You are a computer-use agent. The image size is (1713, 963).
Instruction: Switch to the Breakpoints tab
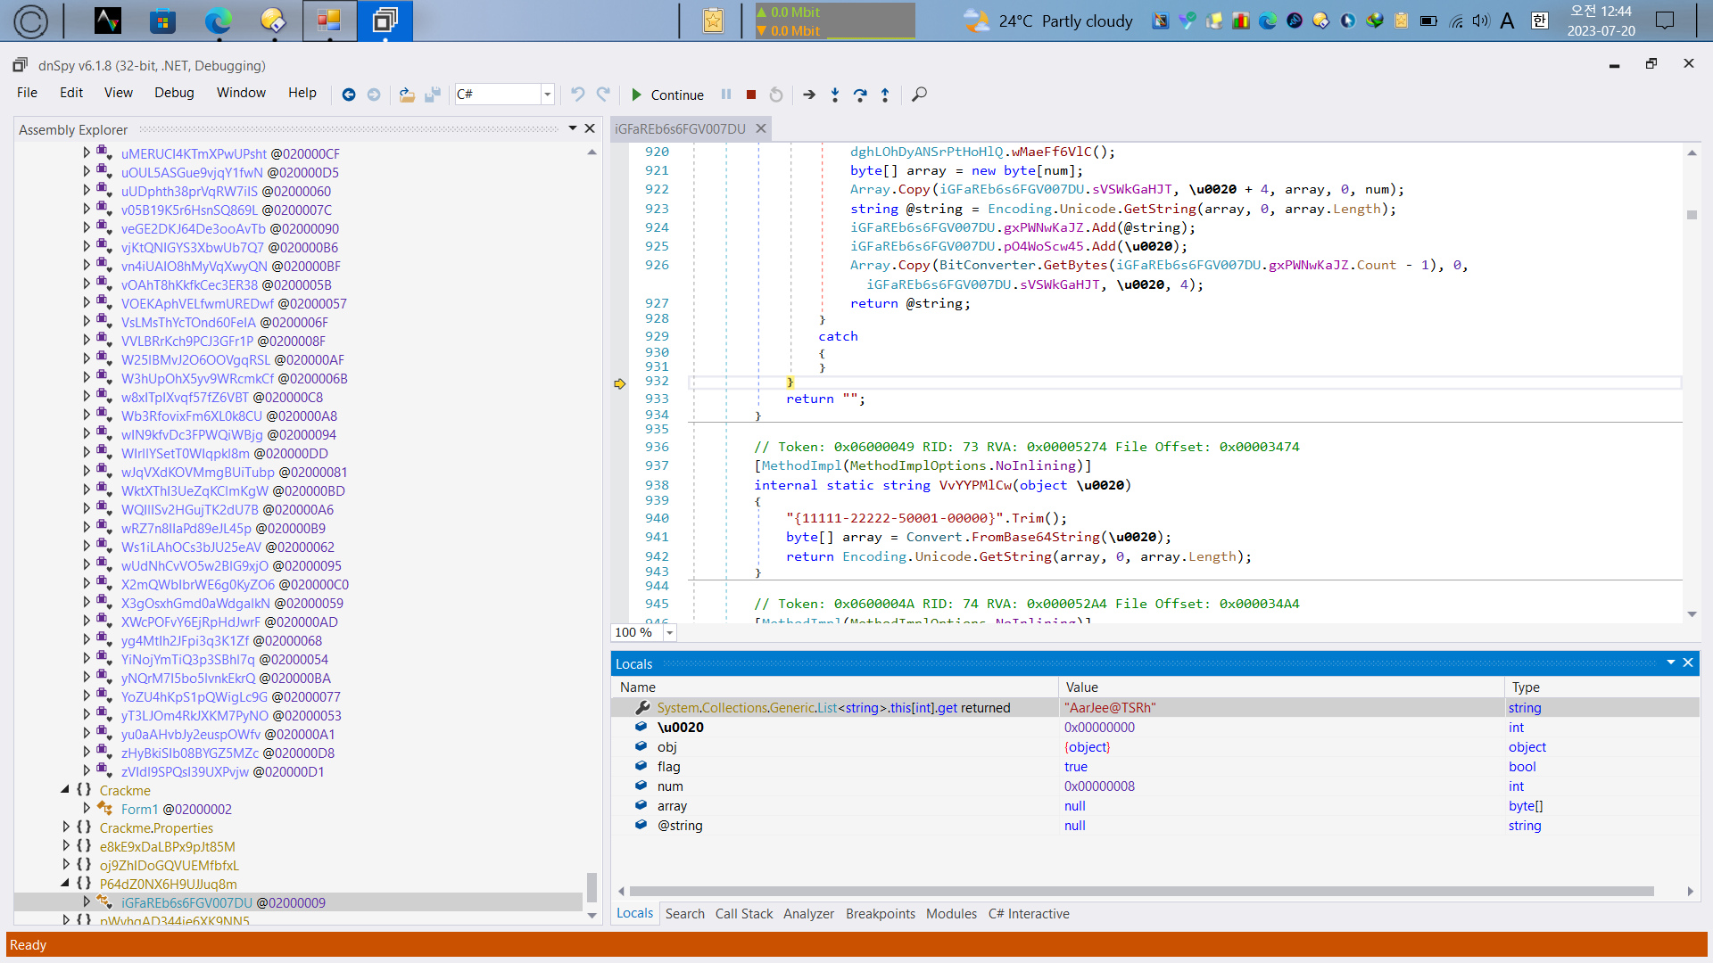(x=880, y=914)
